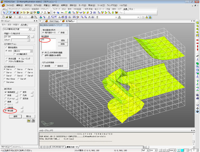This screenshot has height=152, width=200.
Task: Select the 自由辺 free edge radio button
Action: [55, 66]
